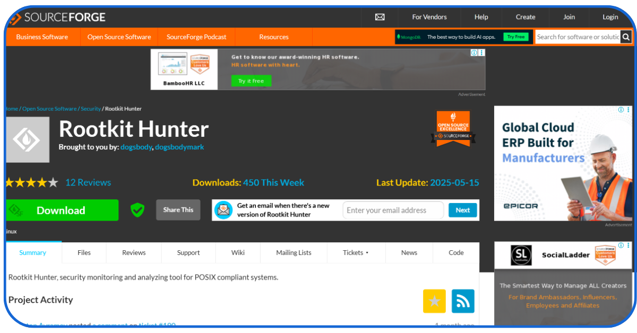Viewport: 637px width, 333px height.
Task: Click the email alert envelope icon
Action: click(223, 210)
